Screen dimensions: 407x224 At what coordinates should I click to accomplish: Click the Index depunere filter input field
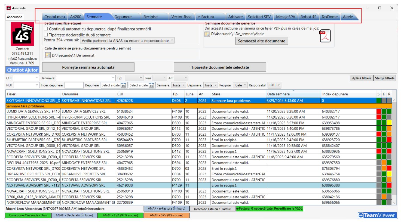coord(74,85)
